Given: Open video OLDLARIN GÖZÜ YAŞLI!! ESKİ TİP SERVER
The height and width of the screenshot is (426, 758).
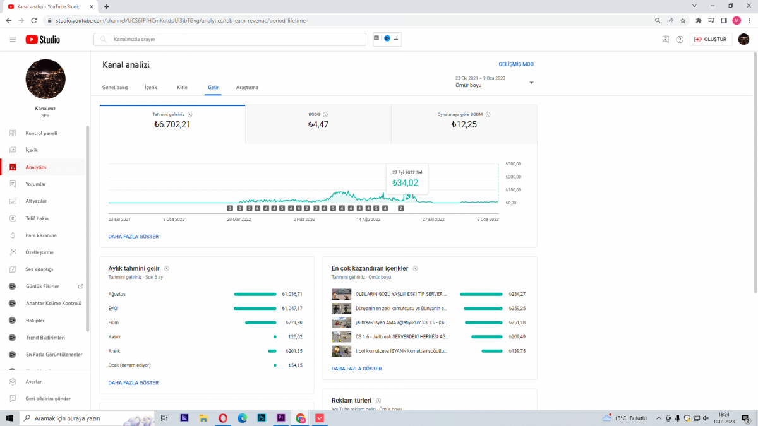Looking at the screenshot, I should pyautogui.click(x=402, y=294).
